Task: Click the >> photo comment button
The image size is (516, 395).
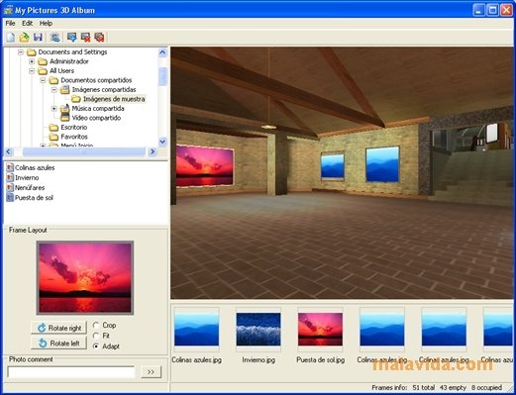Action: click(x=151, y=372)
